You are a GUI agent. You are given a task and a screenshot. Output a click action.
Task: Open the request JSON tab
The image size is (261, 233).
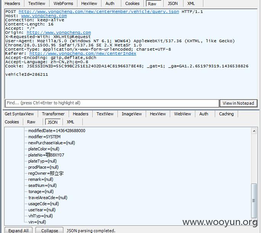coord(172,3)
